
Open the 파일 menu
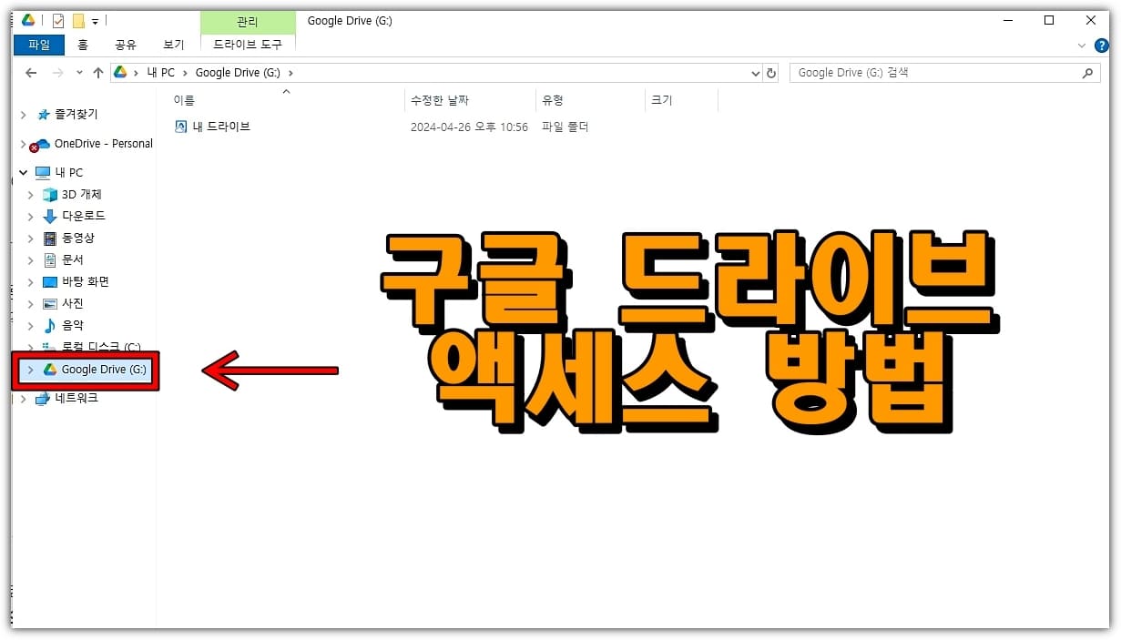(38, 43)
